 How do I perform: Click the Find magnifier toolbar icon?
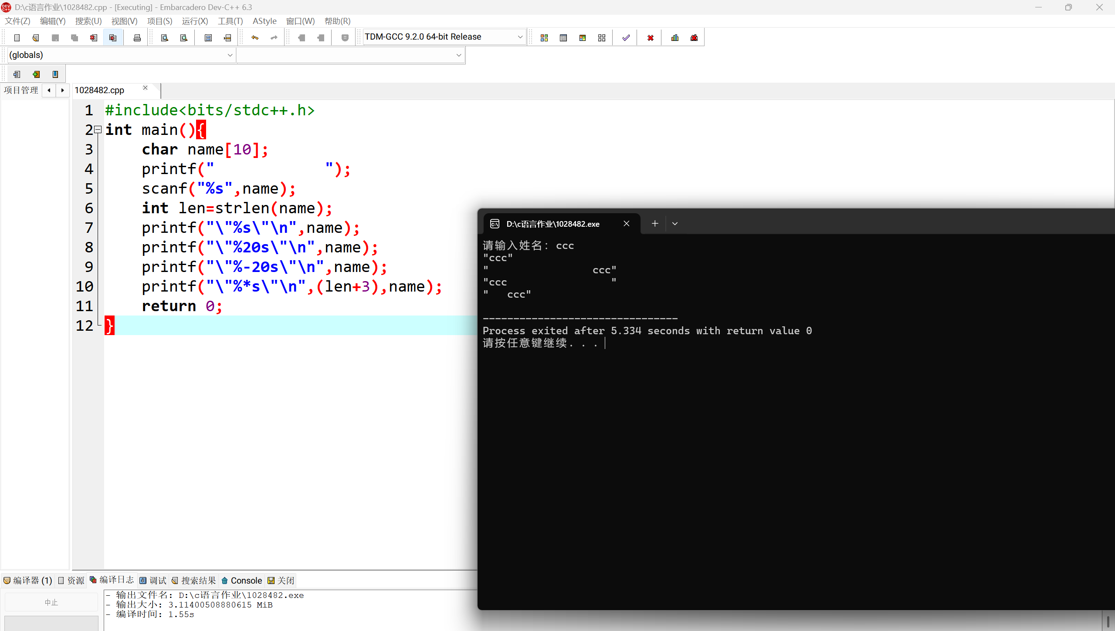point(165,38)
